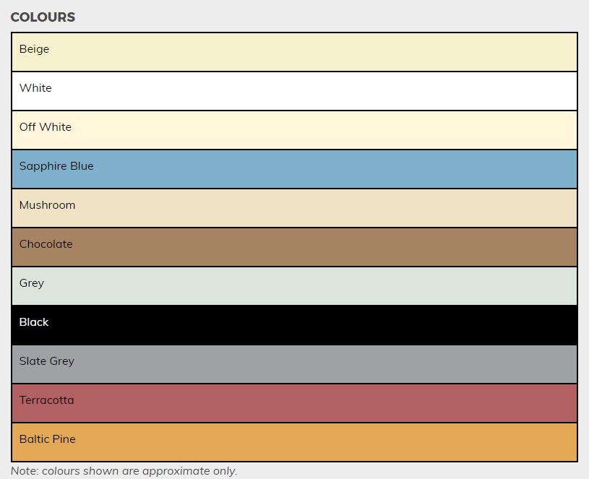The height and width of the screenshot is (479, 589).
Task: Click the 'Mushroom' text label
Action: coord(48,205)
